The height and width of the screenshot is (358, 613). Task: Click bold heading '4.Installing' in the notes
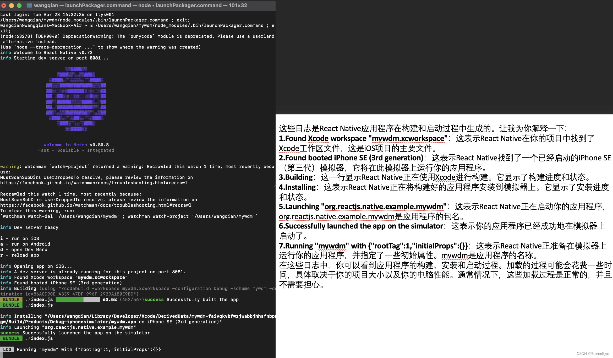pos(297,187)
